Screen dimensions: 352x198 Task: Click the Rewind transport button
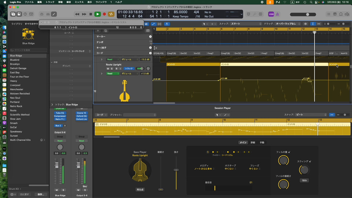pyautogui.click(x=77, y=14)
